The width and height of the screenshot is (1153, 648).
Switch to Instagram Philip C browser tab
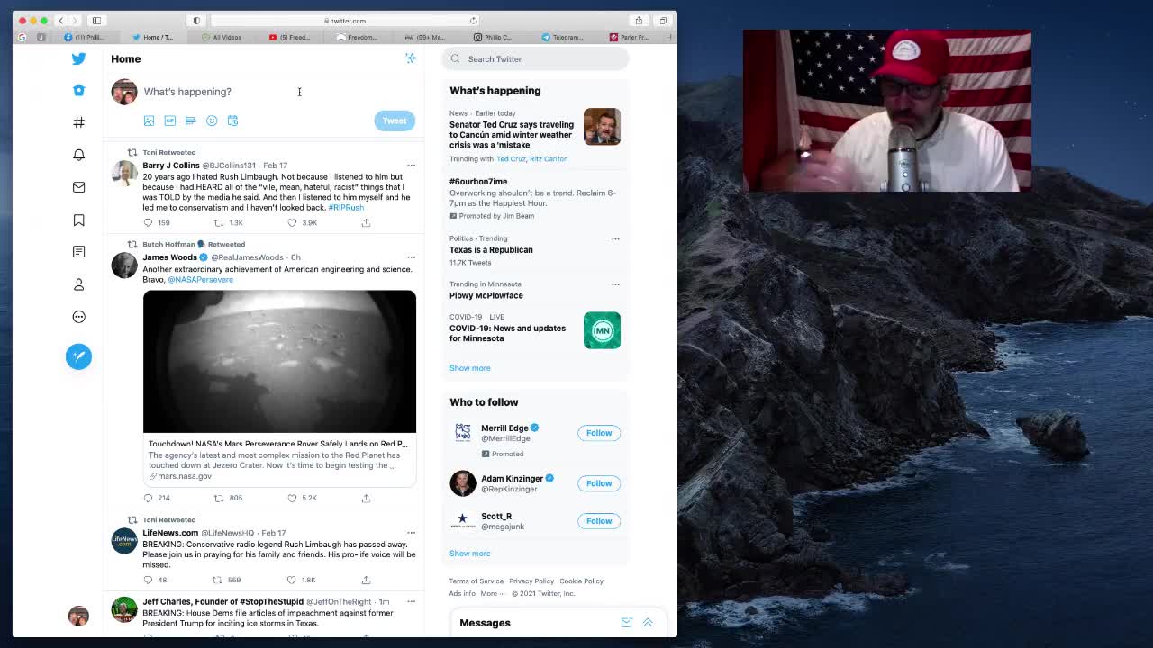point(494,37)
